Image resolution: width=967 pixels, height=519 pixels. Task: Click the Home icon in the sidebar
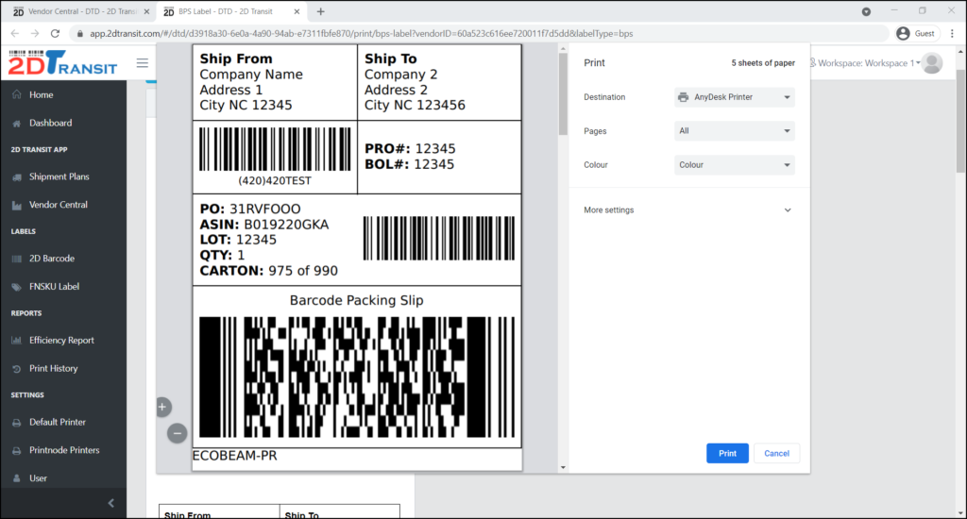click(x=17, y=95)
